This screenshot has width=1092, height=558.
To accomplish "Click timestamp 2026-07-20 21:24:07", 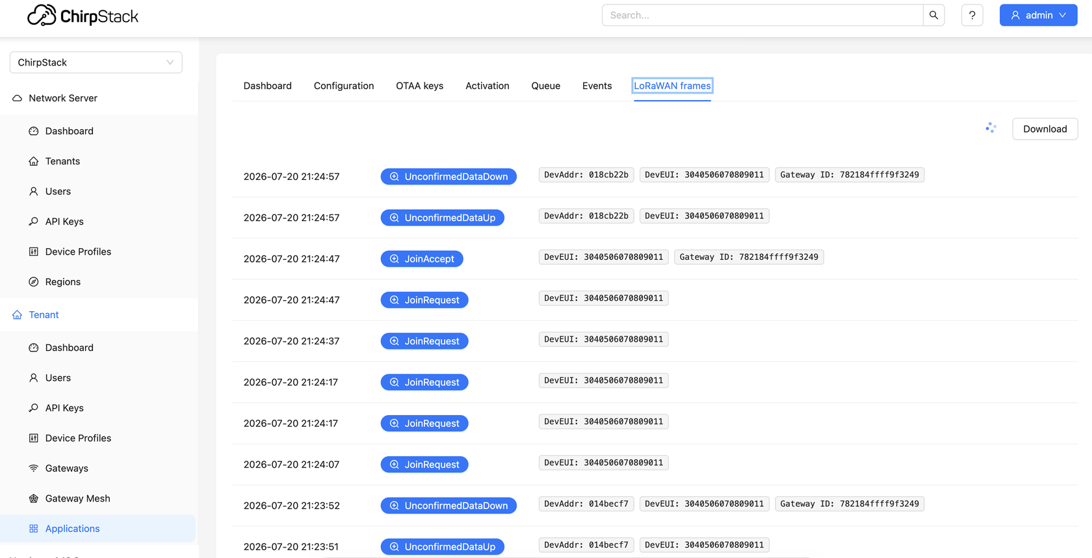I will [x=291, y=464].
